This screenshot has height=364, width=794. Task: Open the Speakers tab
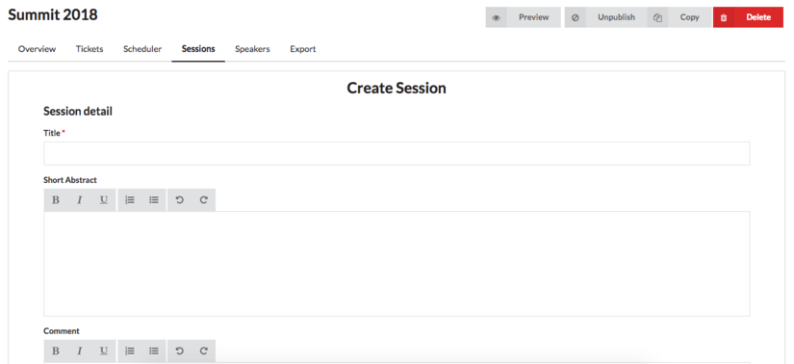[x=252, y=49]
